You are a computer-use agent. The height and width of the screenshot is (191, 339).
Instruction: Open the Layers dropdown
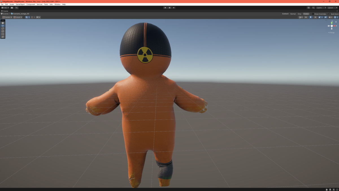pos(321,8)
